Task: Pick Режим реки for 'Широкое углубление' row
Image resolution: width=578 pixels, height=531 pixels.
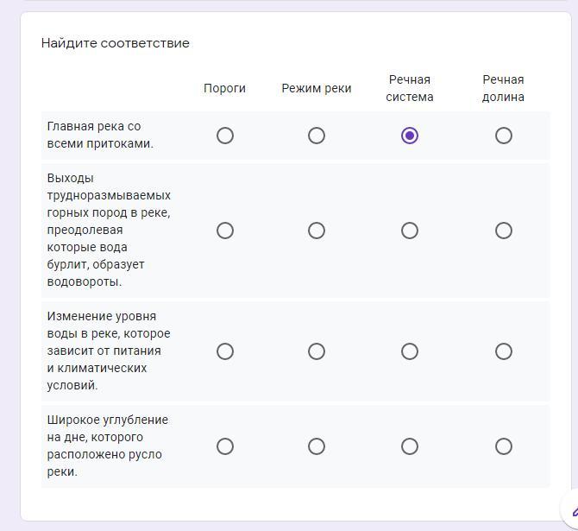Action: coord(317,446)
